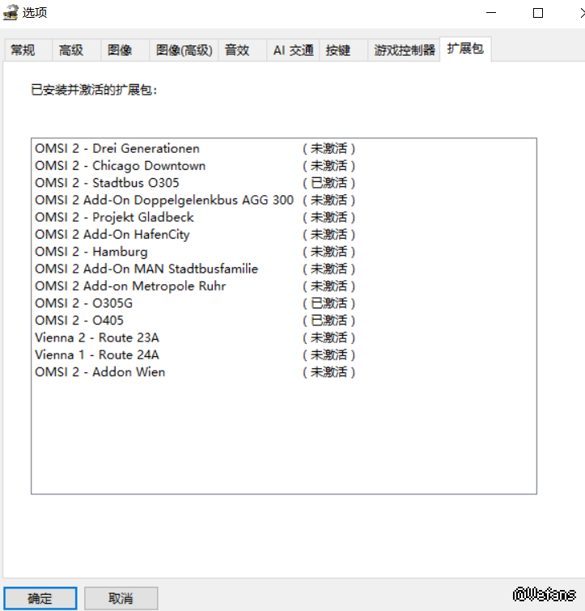Click 未激活 status of Addon Wien
Viewport: 585px width, 611px height.
tap(329, 371)
